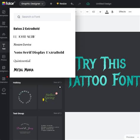
Task: Decrease font size with minus button
Action: [x=87, y=12]
